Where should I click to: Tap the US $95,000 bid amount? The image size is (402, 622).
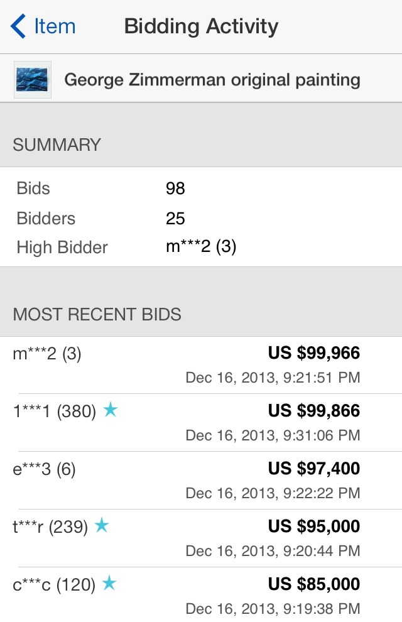click(314, 527)
